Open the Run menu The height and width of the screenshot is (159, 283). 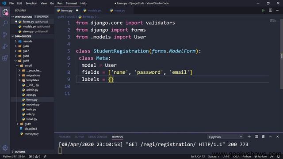coord(60,3)
